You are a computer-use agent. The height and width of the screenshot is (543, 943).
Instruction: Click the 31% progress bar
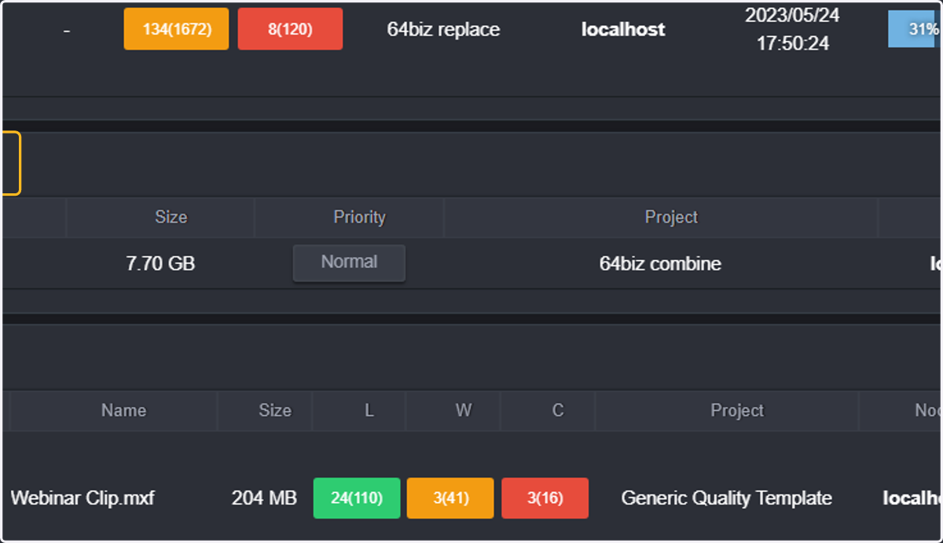pos(915,29)
